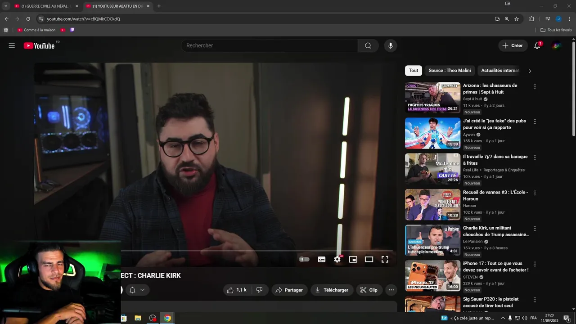The height and width of the screenshot is (324, 576).
Task: Open the Charlie Kirk Le Parisien thumbnail
Action: pyautogui.click(x=432, y=239)
